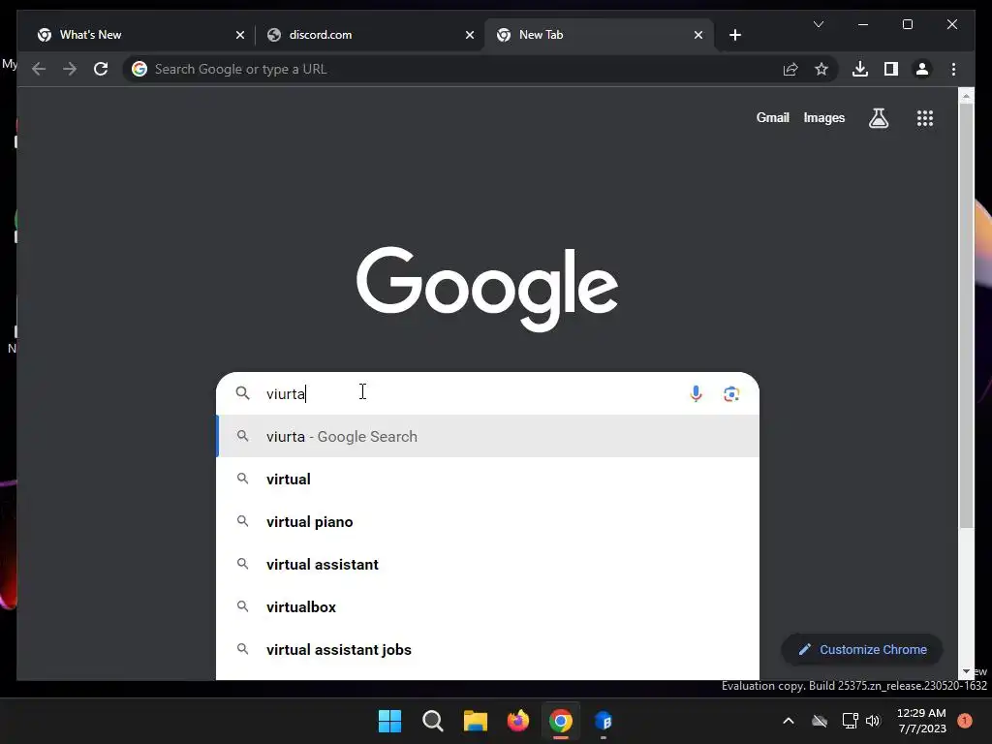Open File Explorer from the taskbar

click(475, 721)
